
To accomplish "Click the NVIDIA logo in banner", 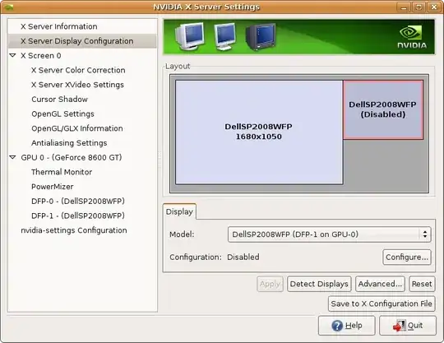I will (412, 37).
